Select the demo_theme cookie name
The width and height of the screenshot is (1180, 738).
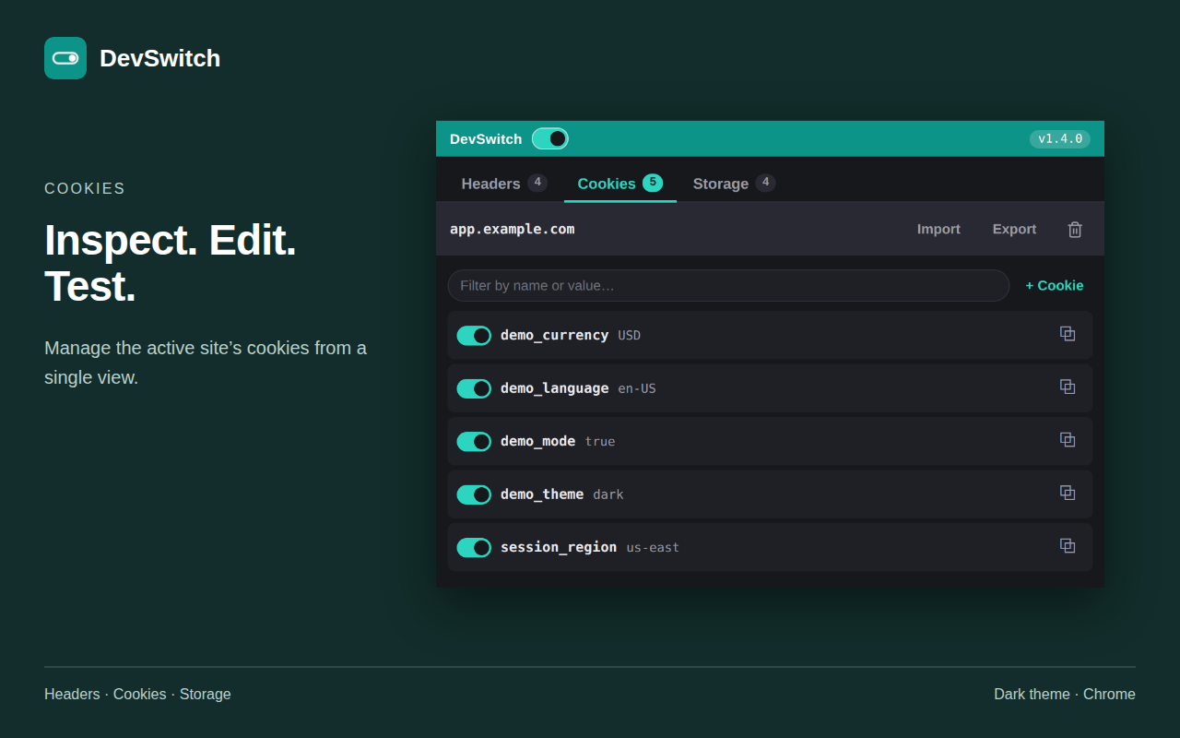(542, 494)
